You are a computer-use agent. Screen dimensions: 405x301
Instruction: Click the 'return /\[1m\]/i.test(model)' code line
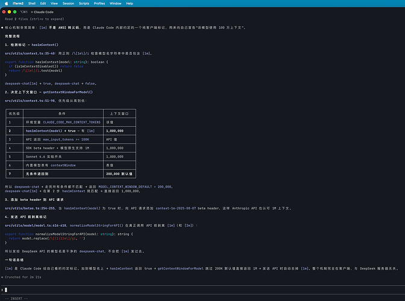pos(36,71)
